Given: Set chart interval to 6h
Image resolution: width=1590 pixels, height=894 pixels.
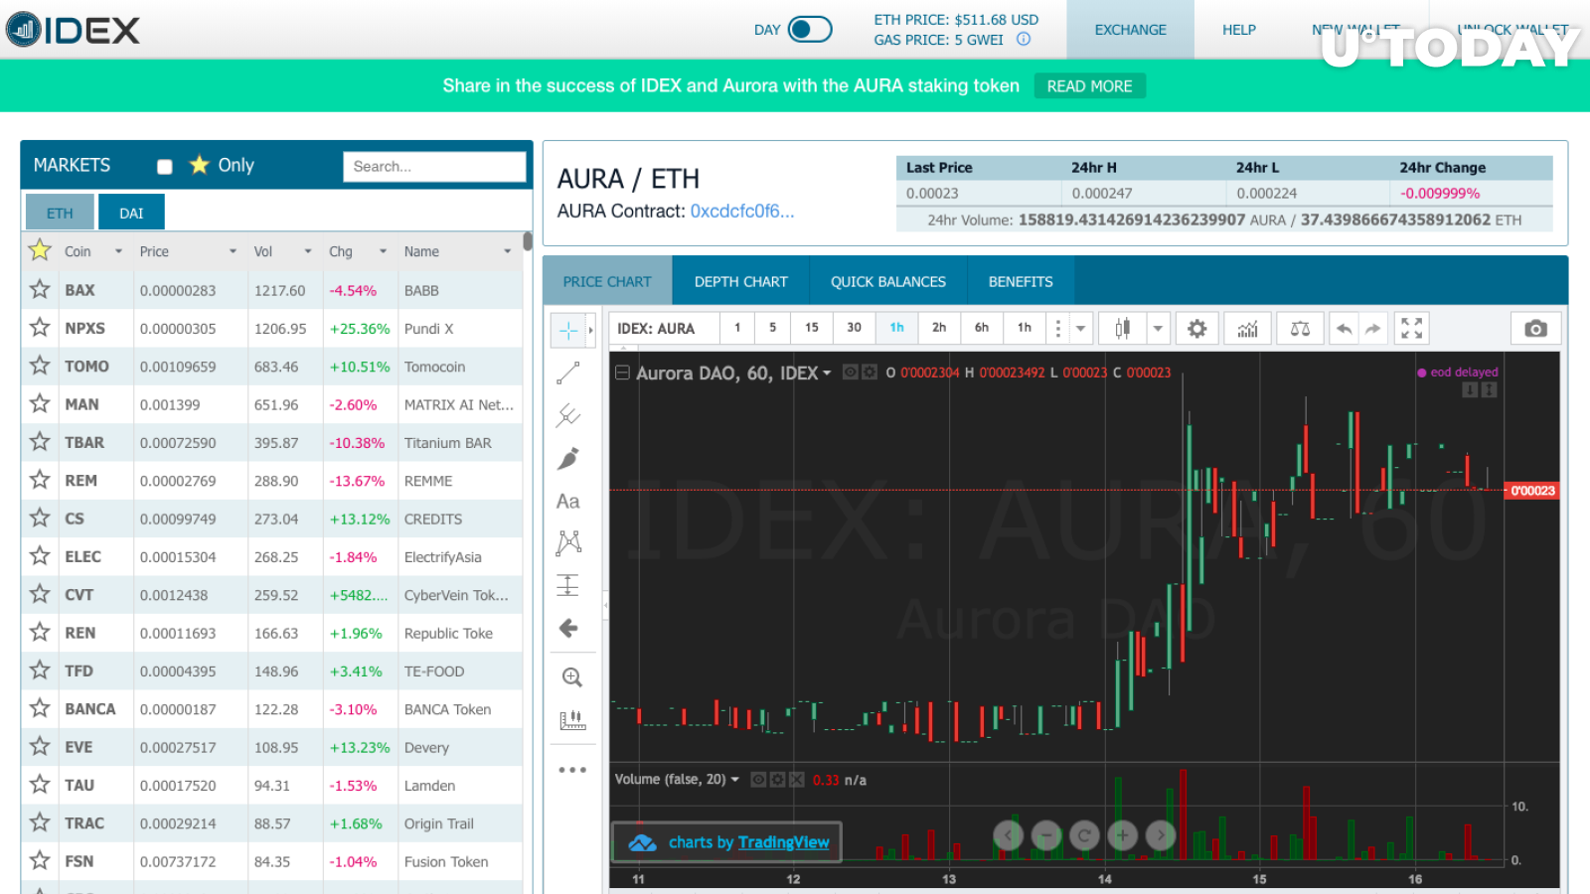Looking at the screenshot, I should coord(982,328).
